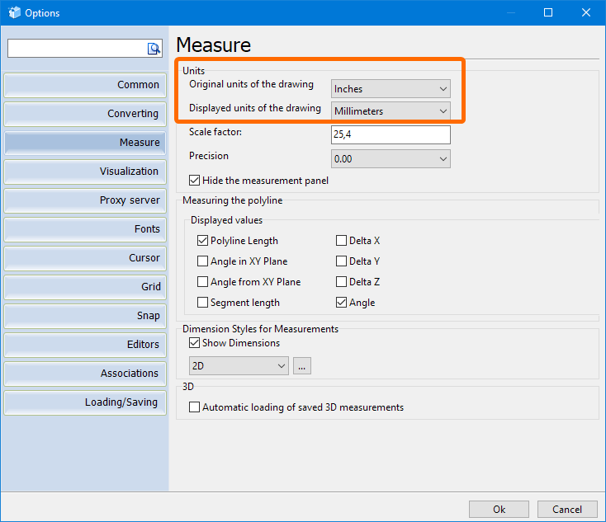606x522 pixels.
Task: Toggle the Show Dimensions checkbox
Action: pyautogui.click(x=194, y=343)
